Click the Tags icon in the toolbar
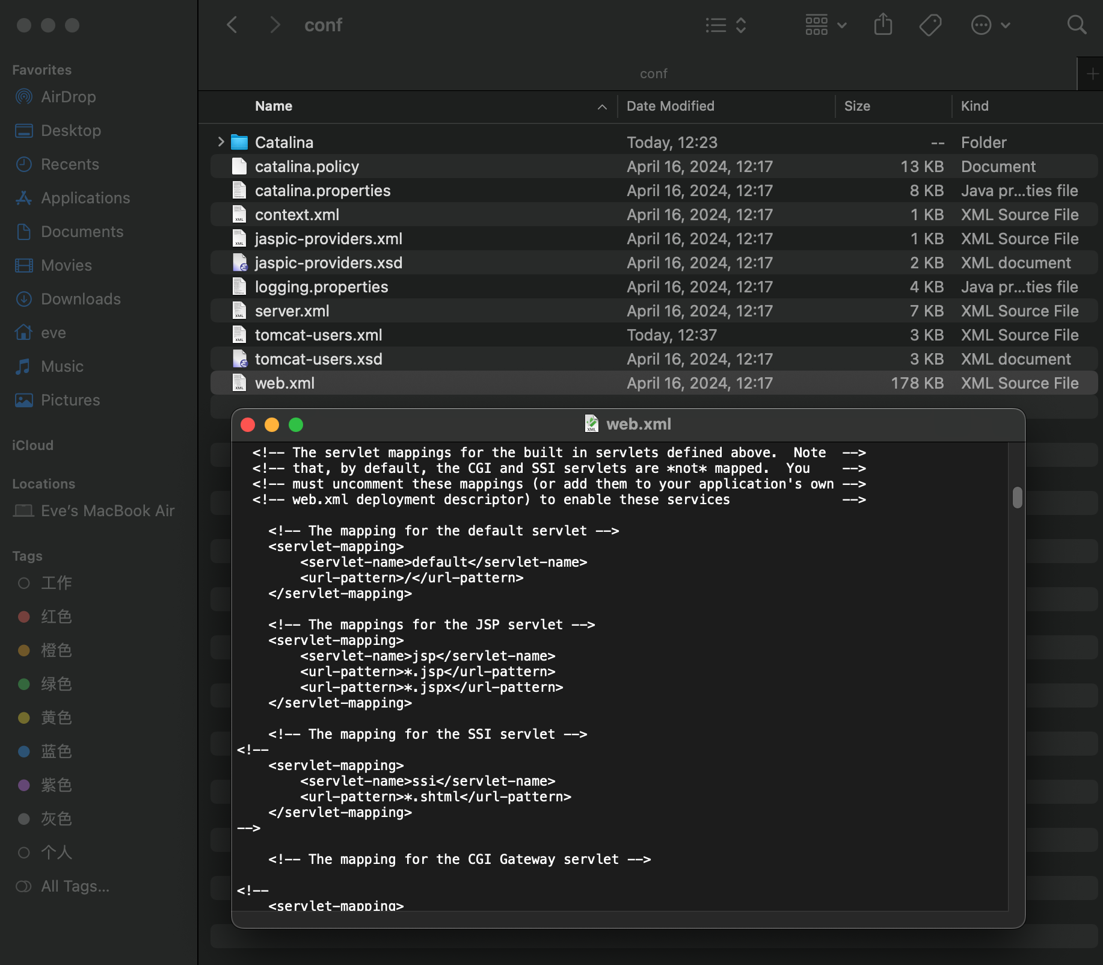This screenshot has width=1103, height=965. 929,25
